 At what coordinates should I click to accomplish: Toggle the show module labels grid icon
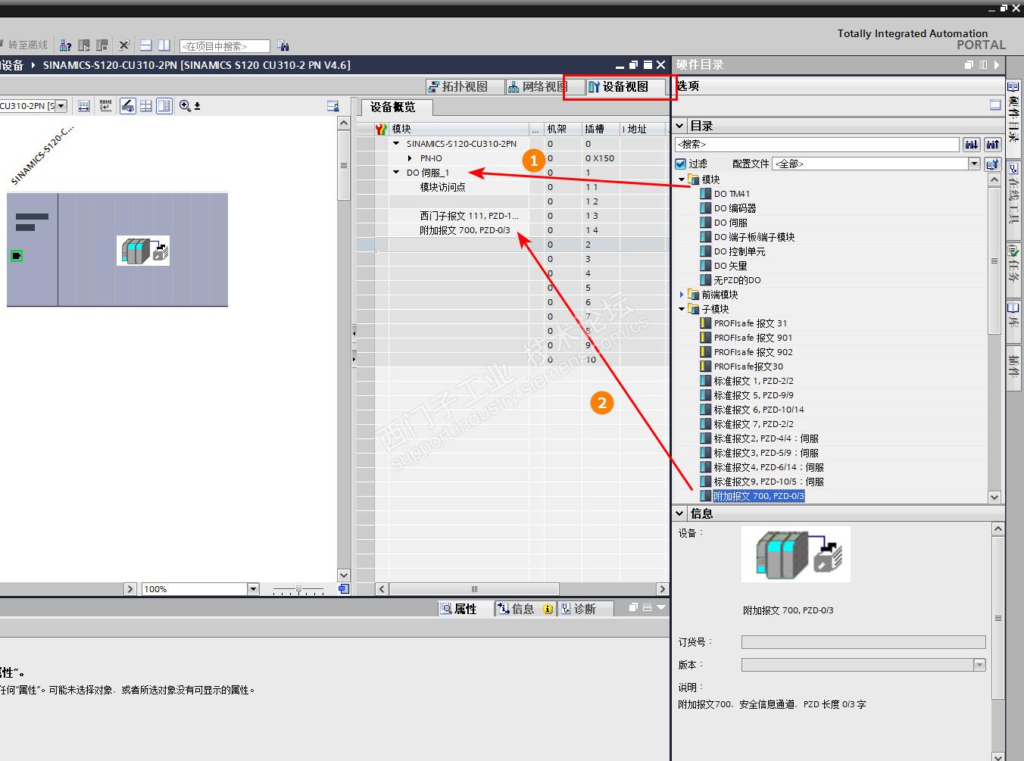tap(146, 106)
